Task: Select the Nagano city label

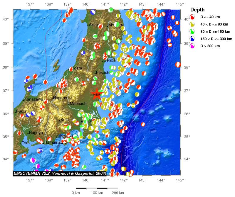Action: click(x=60, y=98)
